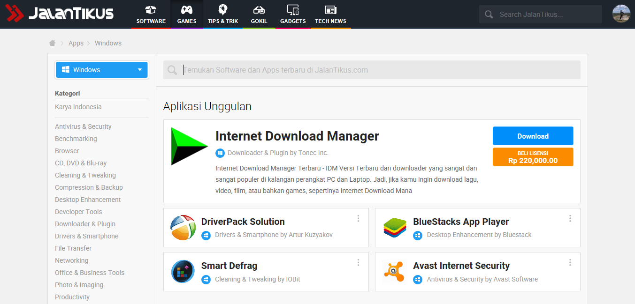This screenshot has width=635, height=304.
Task: Click the header search magnifier icon
Action: click(x=489, y=15)
